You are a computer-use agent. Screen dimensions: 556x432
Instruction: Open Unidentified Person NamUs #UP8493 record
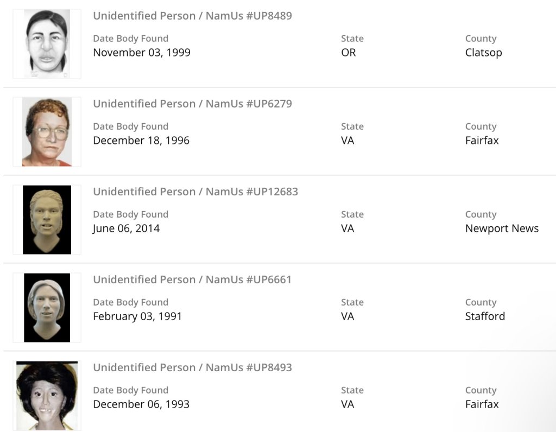coord(192,367)
